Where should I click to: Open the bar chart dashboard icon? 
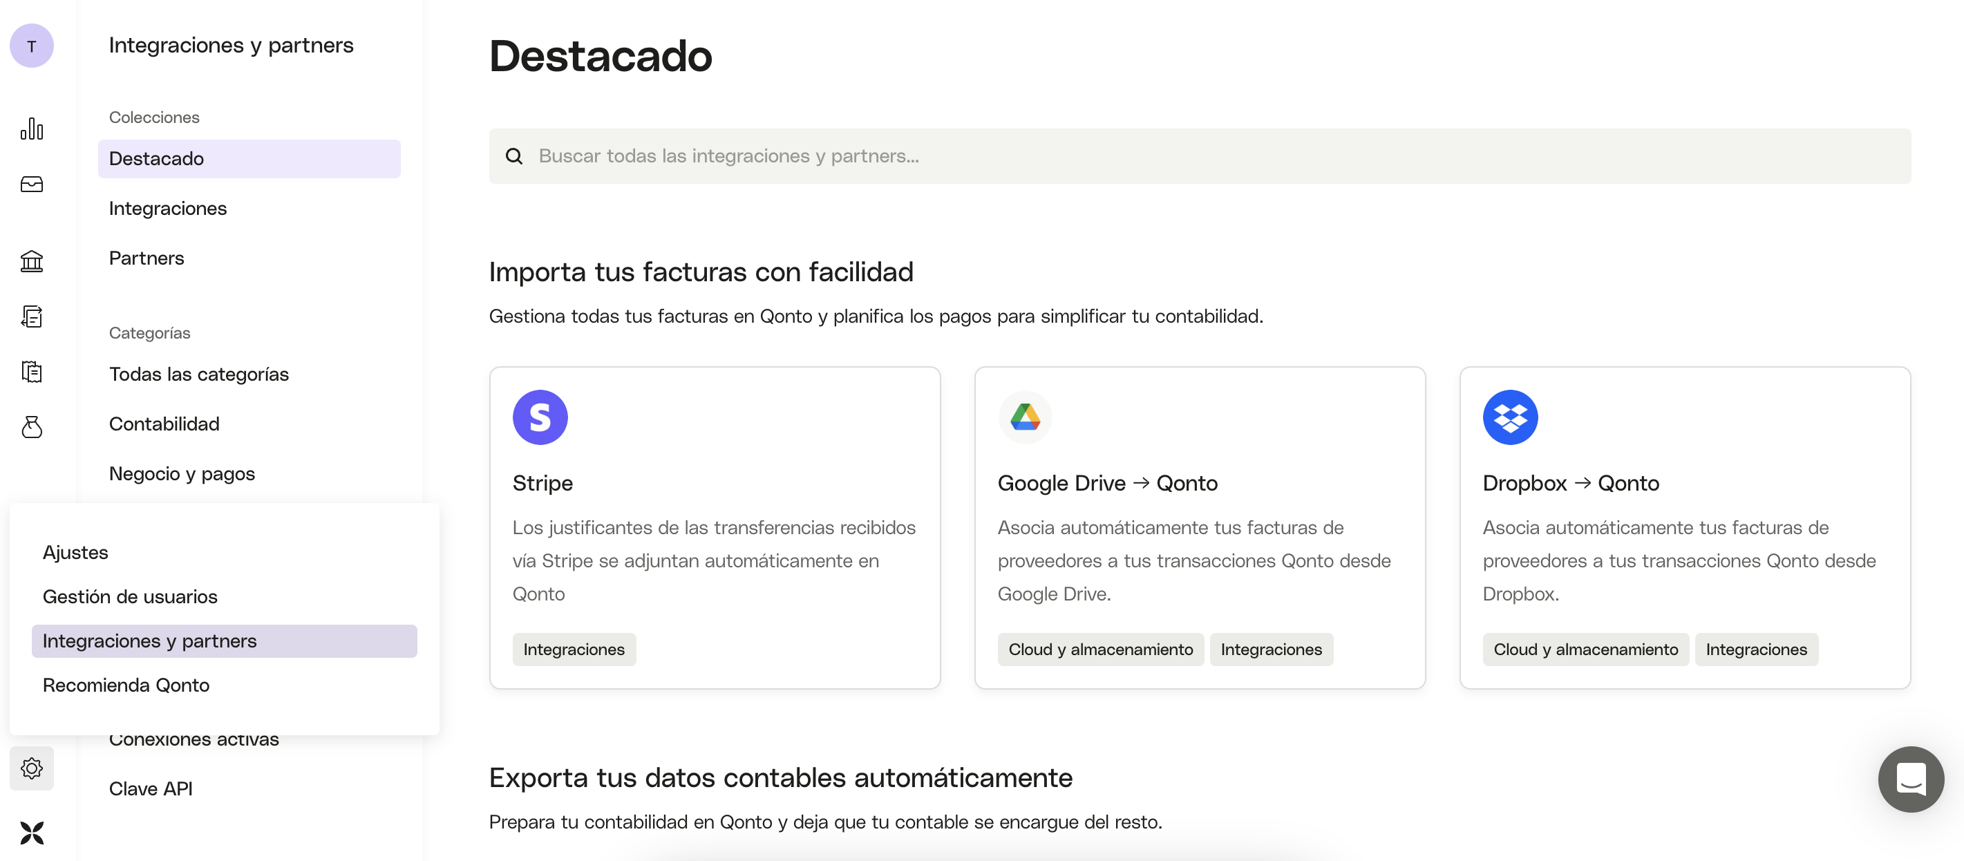pos(31,129)
